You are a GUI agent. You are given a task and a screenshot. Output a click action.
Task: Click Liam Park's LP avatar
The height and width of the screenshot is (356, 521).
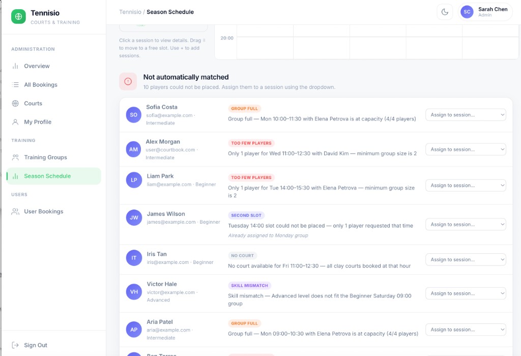(x=134, y=180)
